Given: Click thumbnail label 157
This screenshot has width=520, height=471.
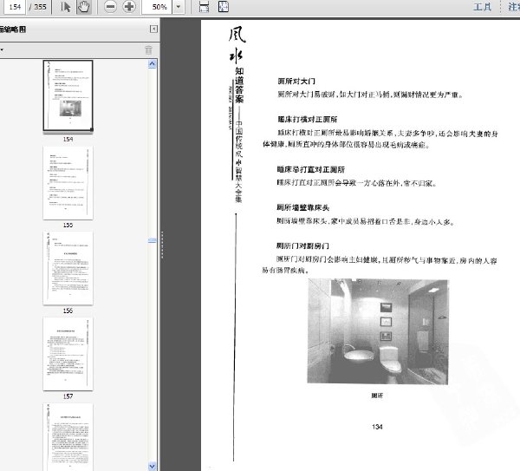Looking at the screenshot, I should coord(68,396).
